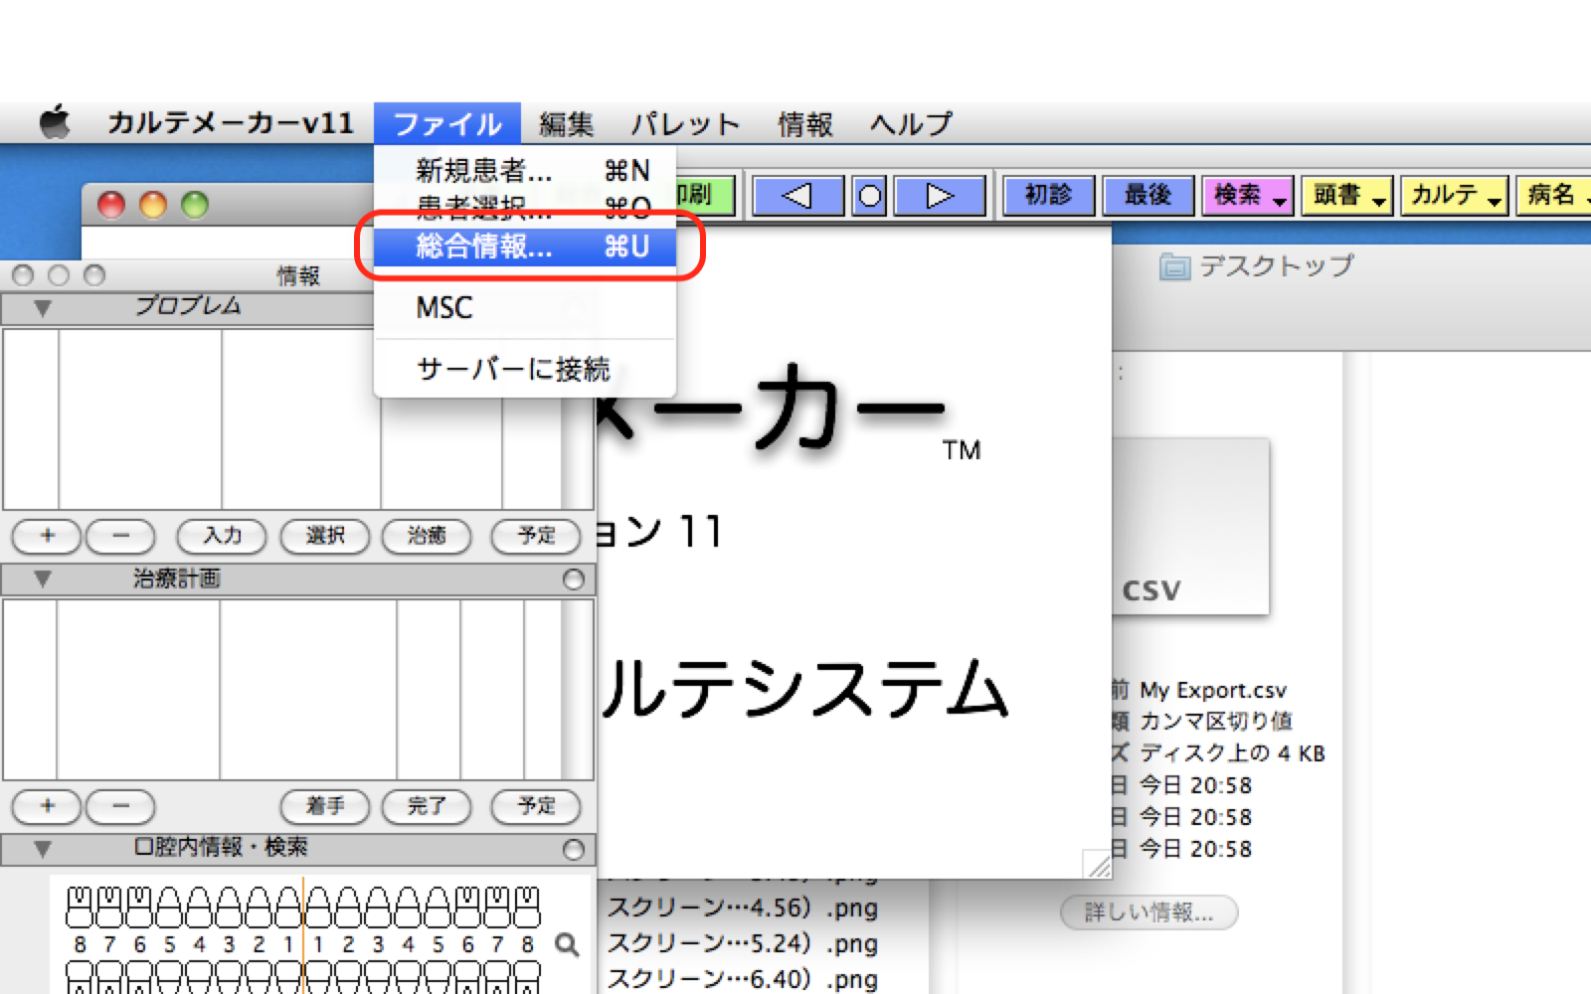This screenshot has width=1591, height=994.
Task: Open the Apple menu
Action: (x=55, y=123)
